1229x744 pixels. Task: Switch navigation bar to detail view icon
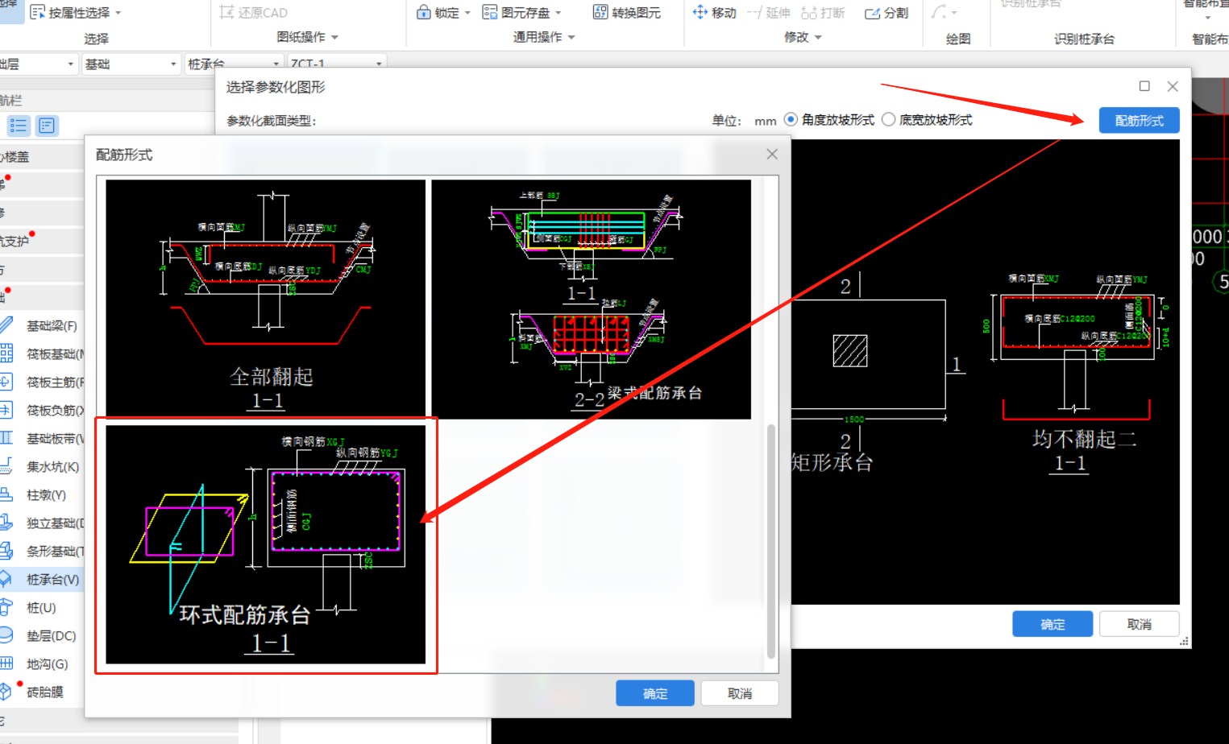[47, 126]
